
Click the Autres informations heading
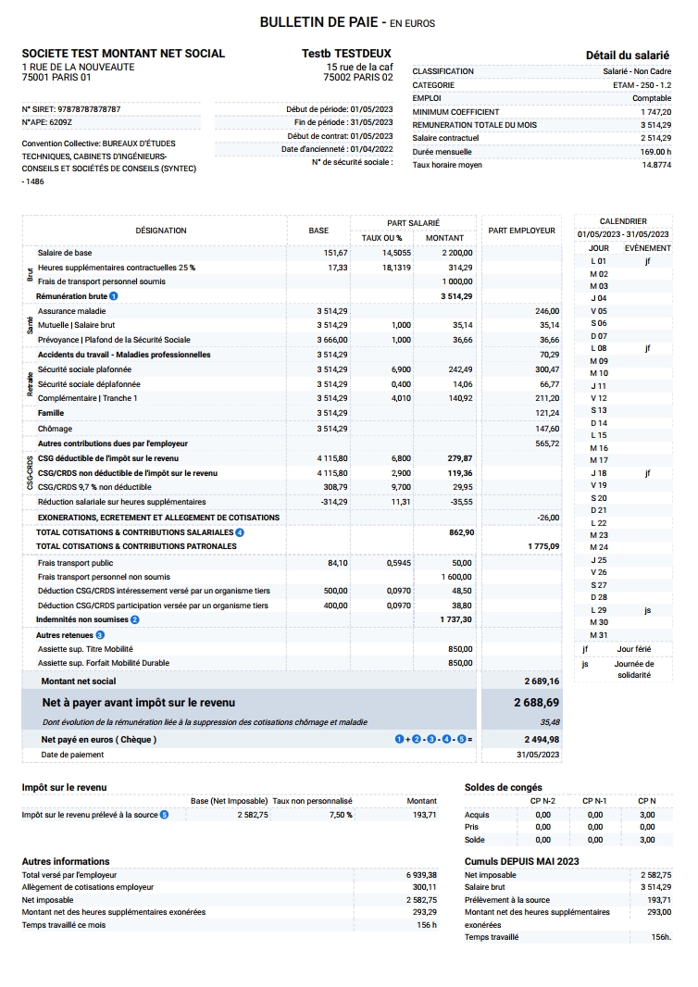[65, 861]
